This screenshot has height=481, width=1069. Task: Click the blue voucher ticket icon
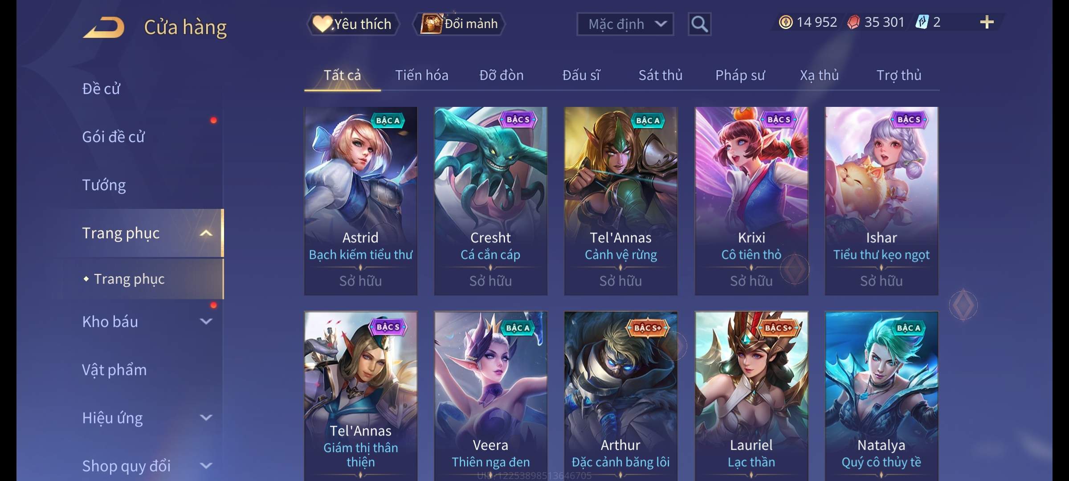tap(922, 22)
